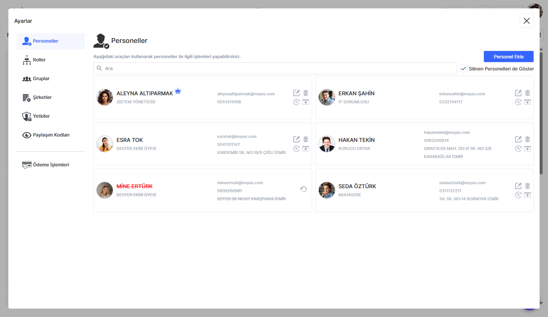Go to Şirketler settings
The height and width of the screenshot is (317, 548).
tap(42, 97)
